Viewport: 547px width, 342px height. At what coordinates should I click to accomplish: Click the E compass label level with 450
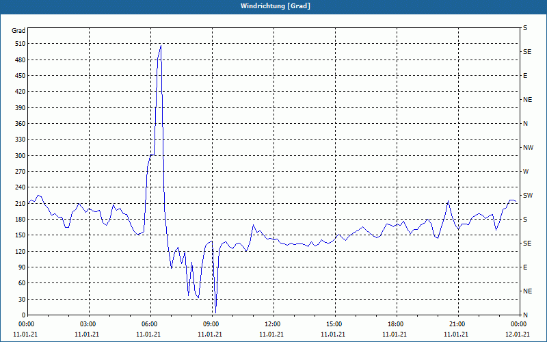[525, 76]
